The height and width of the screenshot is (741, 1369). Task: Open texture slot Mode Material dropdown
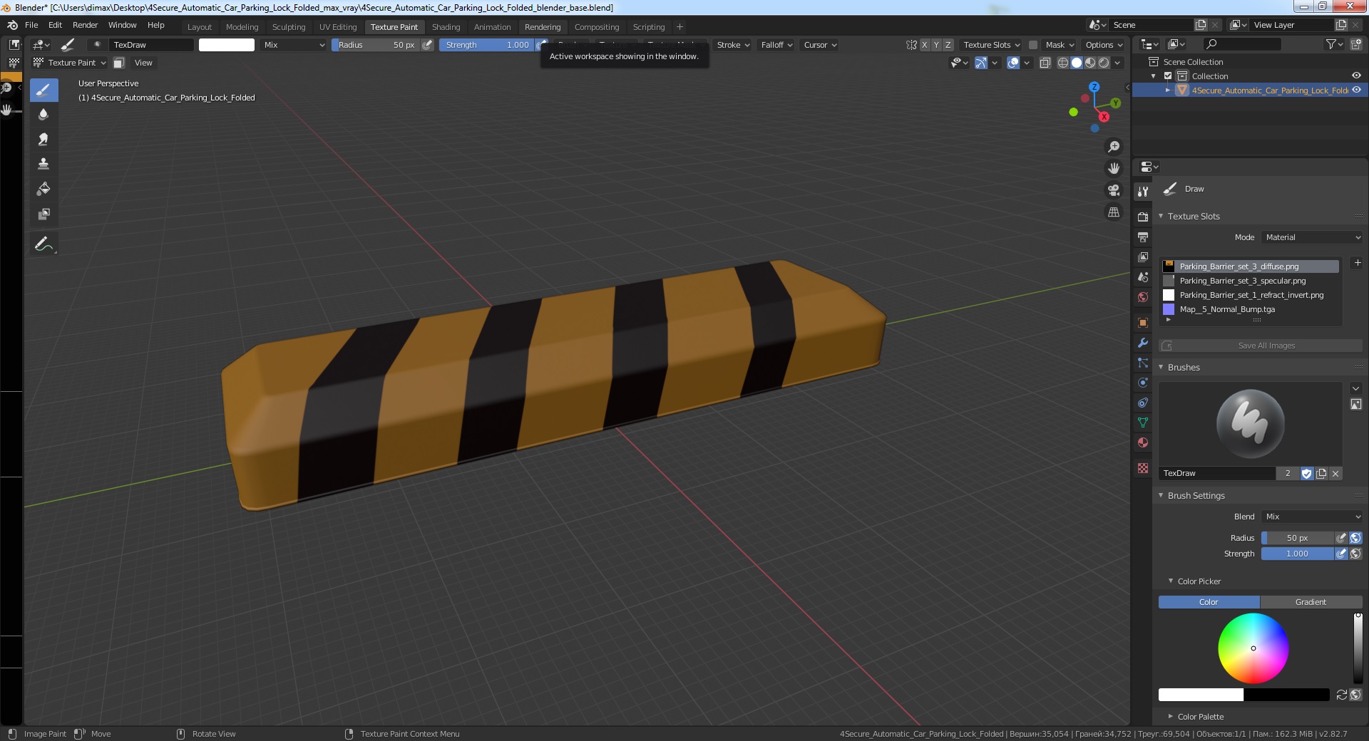(1312, 237)
